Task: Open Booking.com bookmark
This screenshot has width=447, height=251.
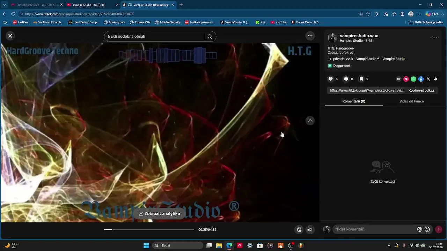Action: coord(114,22)
